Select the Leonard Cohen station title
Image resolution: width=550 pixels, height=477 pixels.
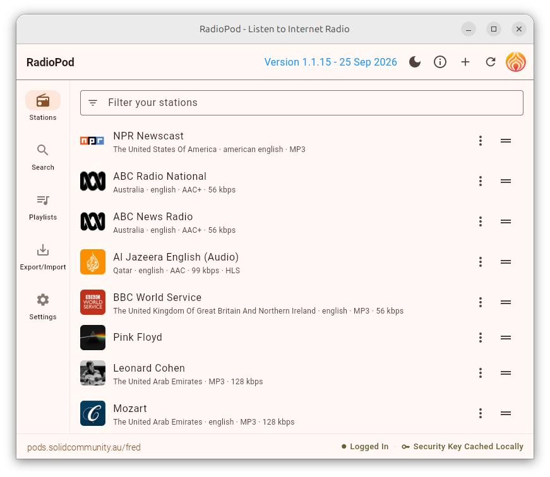coord(149,368)
